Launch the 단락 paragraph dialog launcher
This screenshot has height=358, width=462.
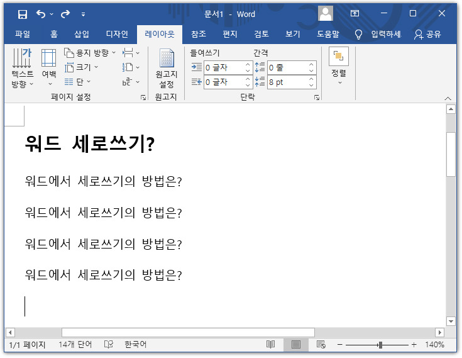[x=317, y=98]
